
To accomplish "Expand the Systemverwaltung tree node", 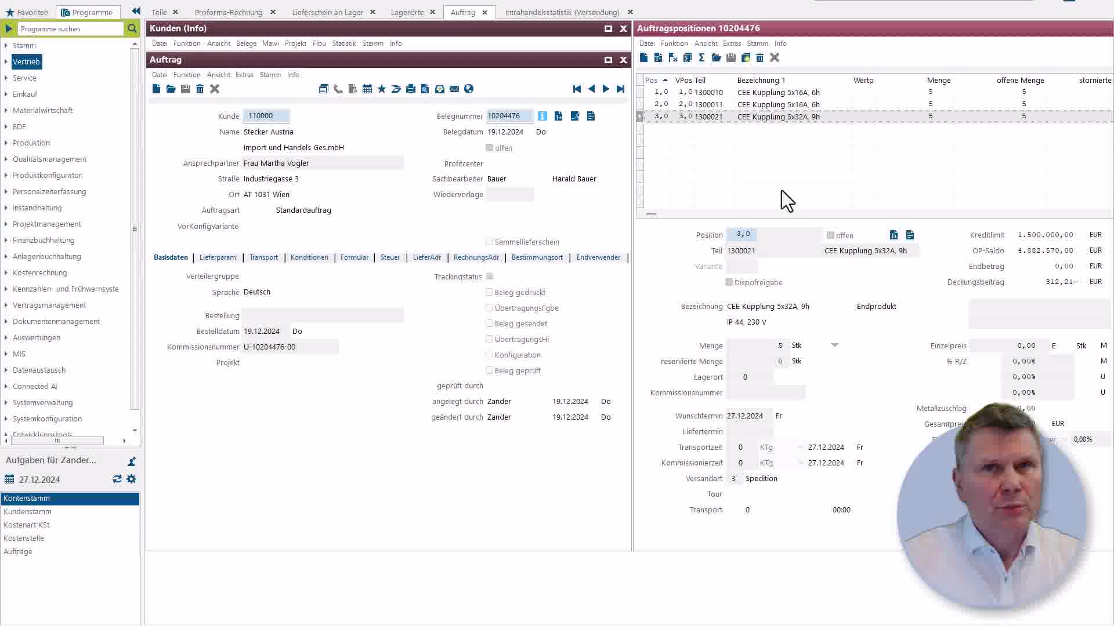I will pos(6,402).
